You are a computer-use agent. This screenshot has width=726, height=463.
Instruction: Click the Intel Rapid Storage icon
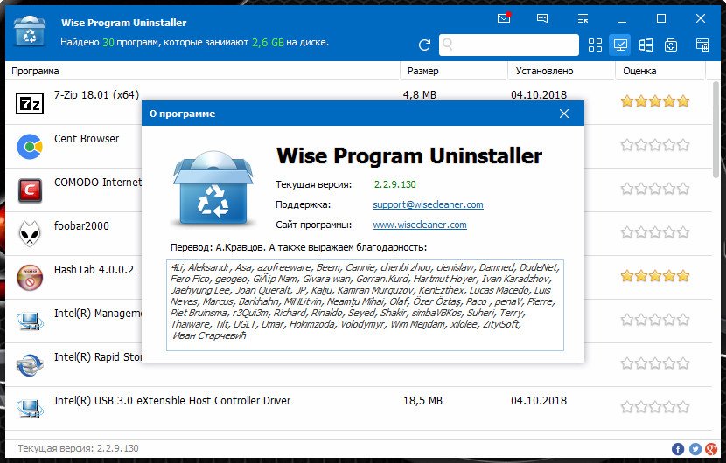pyautogui.click(x=30, y=365)
